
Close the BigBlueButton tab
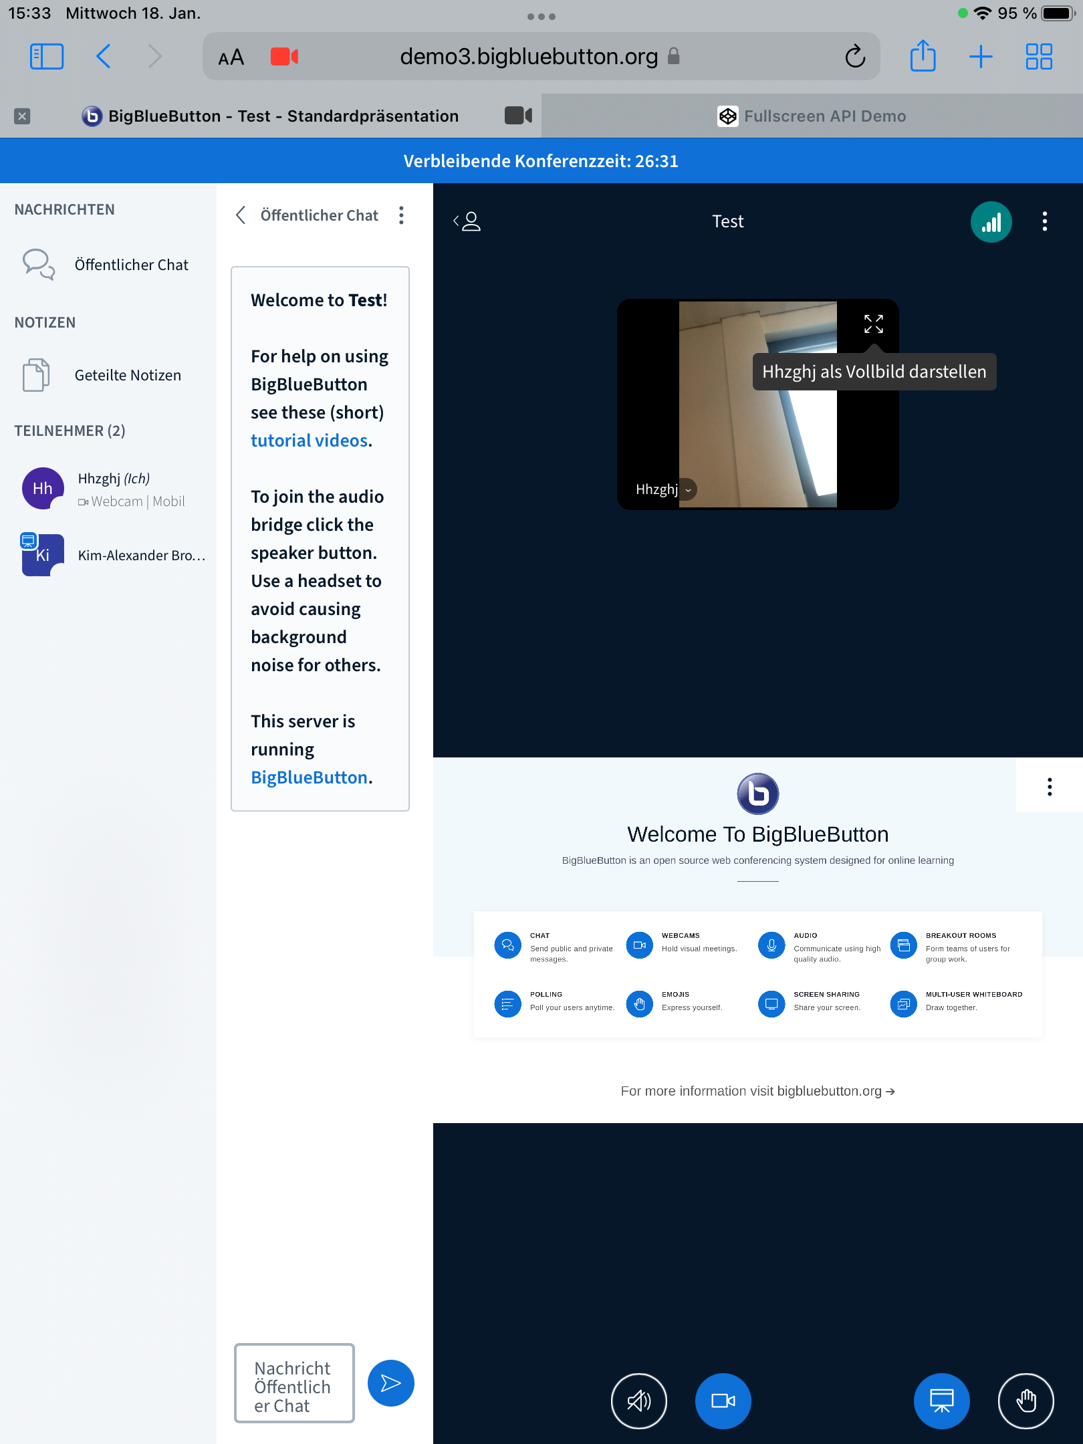click(22, 116)
